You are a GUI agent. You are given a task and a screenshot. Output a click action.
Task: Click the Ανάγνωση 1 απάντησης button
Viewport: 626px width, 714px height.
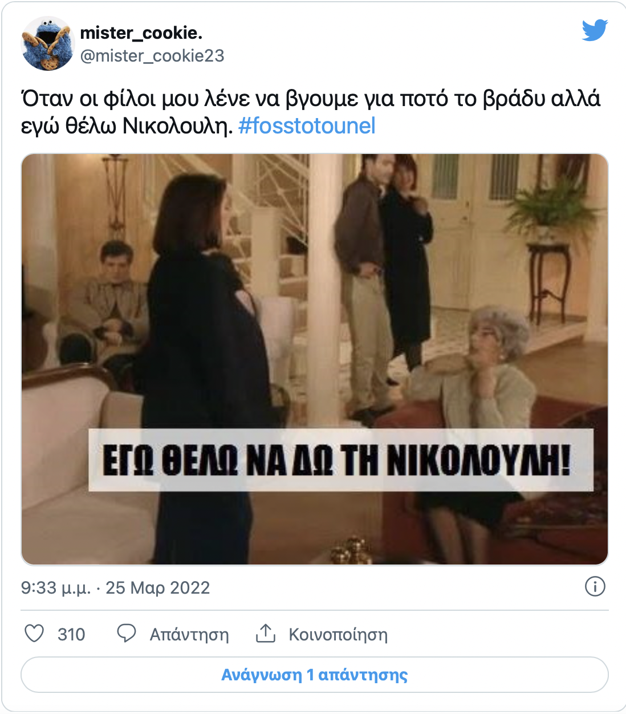(x=315, y=675)
